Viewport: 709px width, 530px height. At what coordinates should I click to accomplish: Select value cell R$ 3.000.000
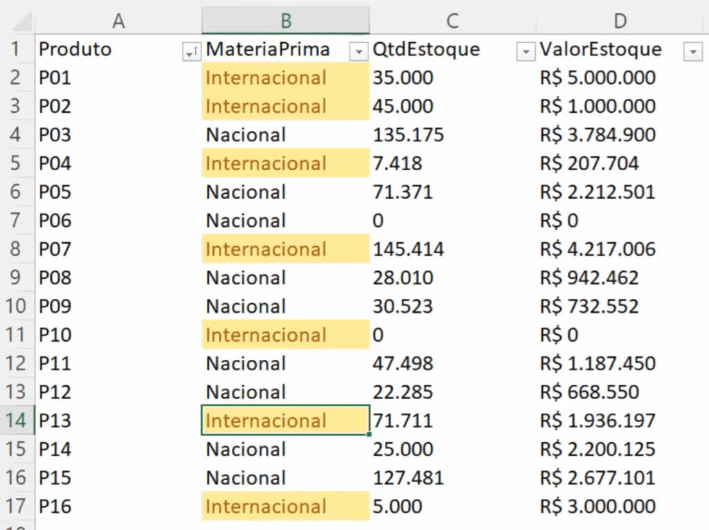620,506
